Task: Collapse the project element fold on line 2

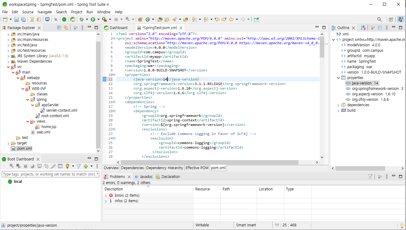Action: 114,38
